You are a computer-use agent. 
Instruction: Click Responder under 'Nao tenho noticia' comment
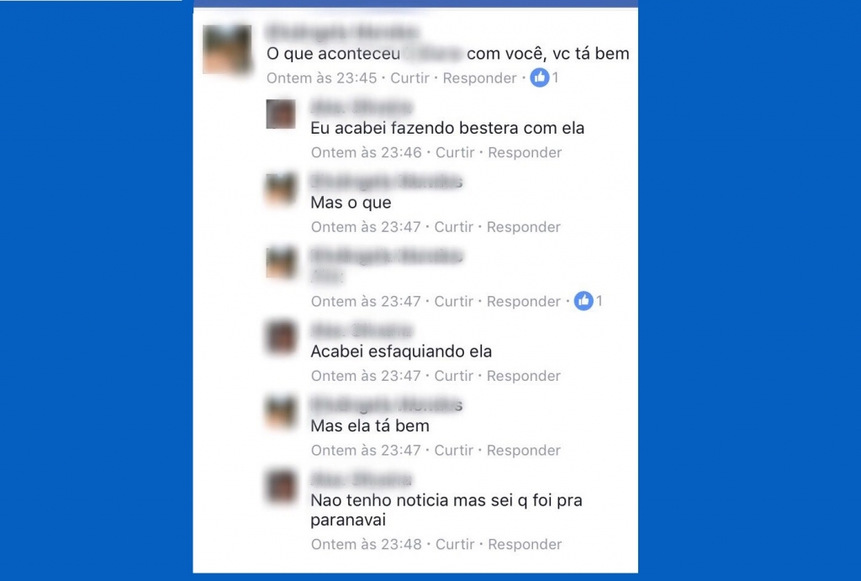pos(525,544)
